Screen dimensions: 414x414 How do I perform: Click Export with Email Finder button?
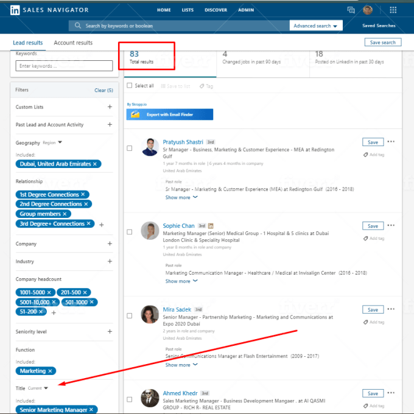(170, 114)
